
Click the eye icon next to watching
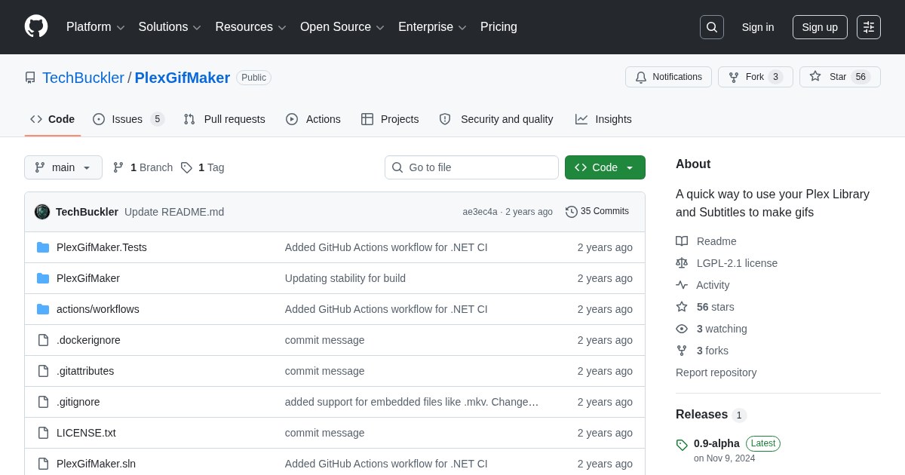[682, 329]
